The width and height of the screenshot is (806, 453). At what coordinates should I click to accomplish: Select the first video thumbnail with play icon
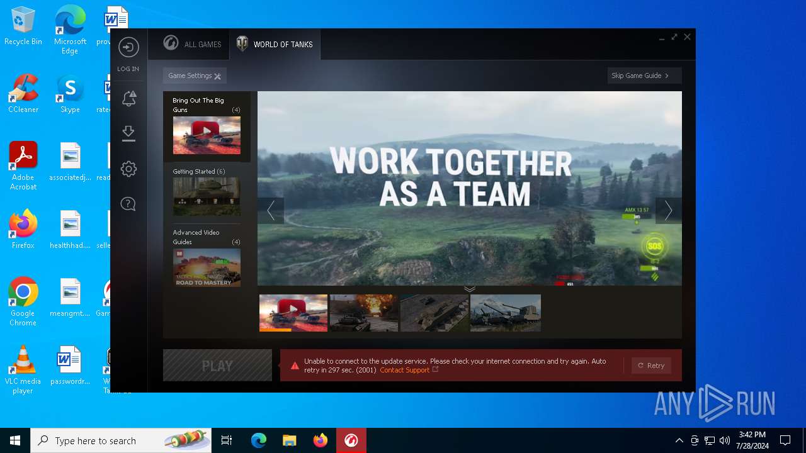coord(293,313)
